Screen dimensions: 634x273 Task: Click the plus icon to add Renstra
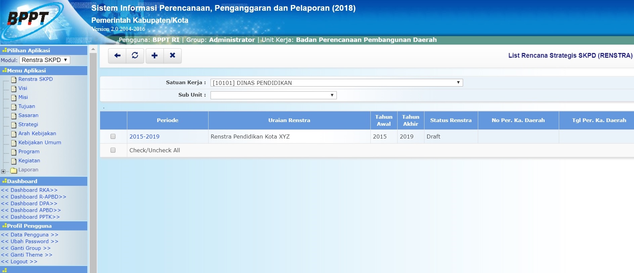(x=154, y=56)
